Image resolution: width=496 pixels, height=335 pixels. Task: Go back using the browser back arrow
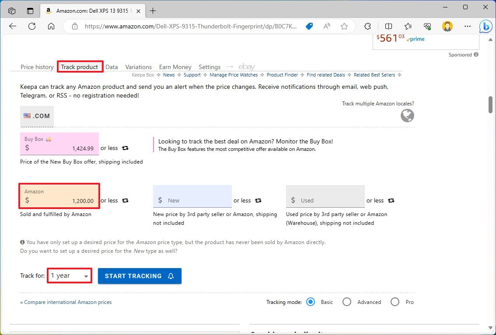coord(13,26)
